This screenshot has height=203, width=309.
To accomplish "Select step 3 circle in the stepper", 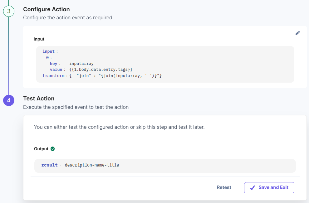I will [x=9, y=11].
